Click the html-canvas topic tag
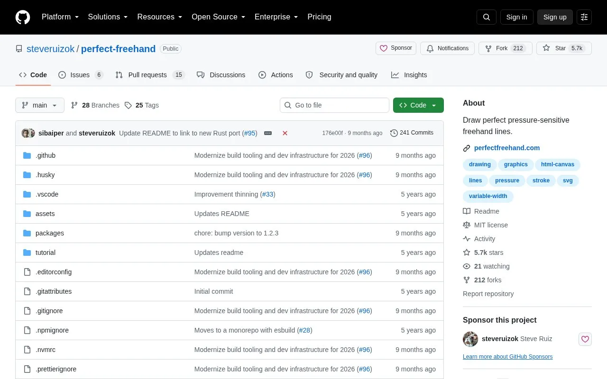Image resolution: width=607 pixels, height=379 pixels. tap(558, 164)
